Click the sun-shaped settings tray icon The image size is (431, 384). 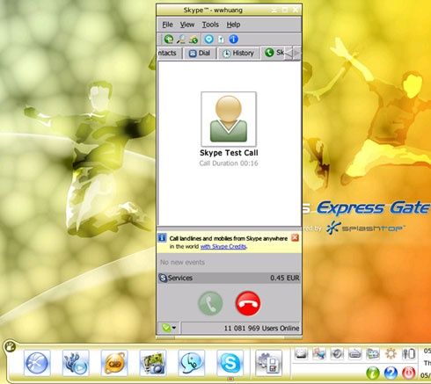coord(391,353)
